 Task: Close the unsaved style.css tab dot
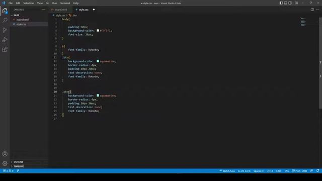tap(94, 10)
